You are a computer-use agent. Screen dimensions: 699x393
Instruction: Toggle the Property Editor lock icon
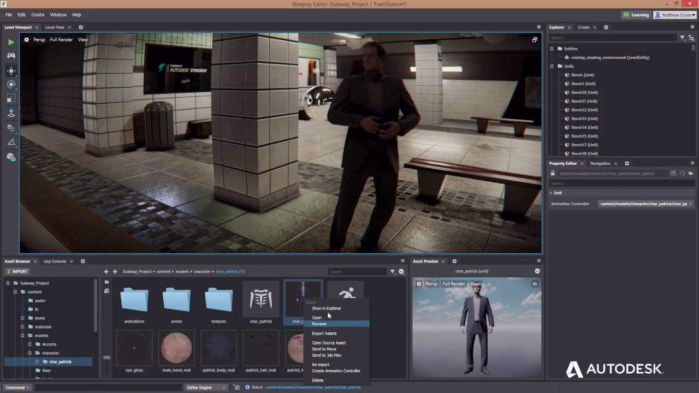tap(554, 174)
